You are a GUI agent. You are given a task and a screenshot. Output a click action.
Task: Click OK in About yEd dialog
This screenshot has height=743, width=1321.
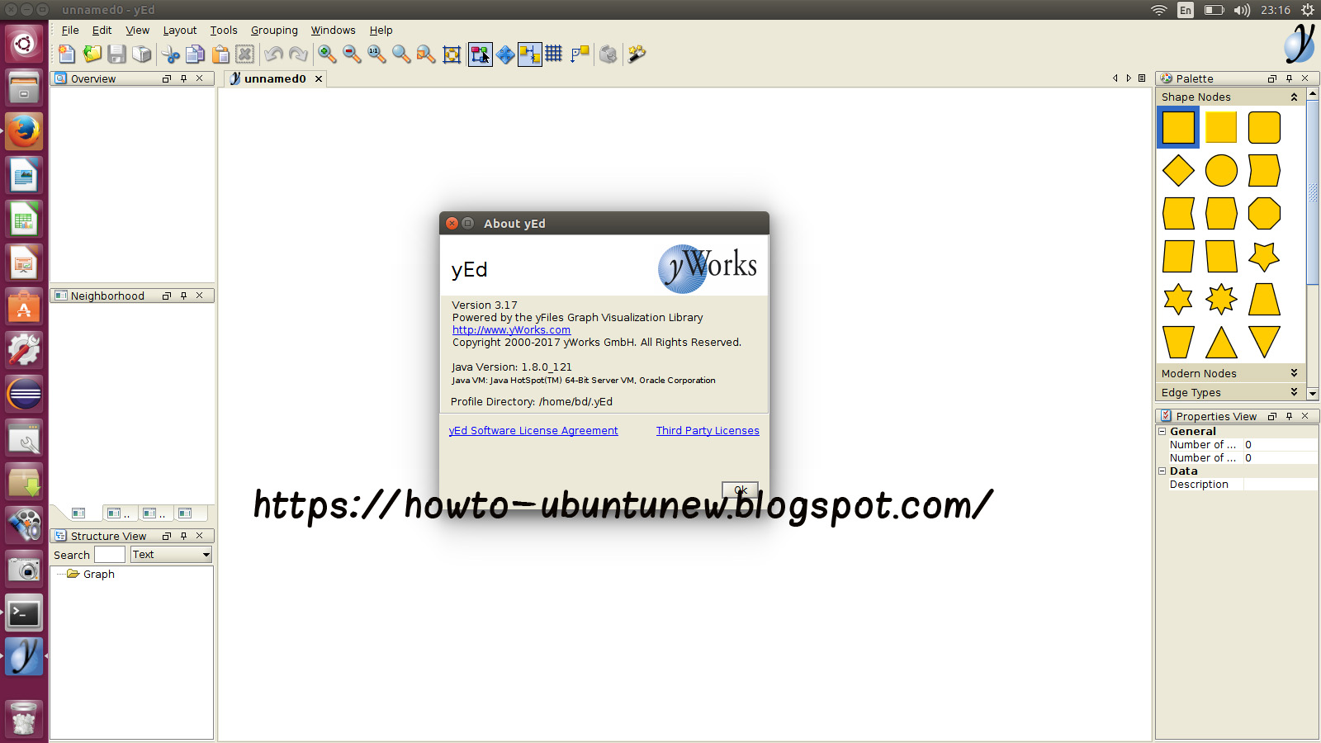[x=740, y=490]
